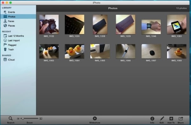Click the IMG_1220 filename label
Screen dimensions: 191x125
(74, 36)
